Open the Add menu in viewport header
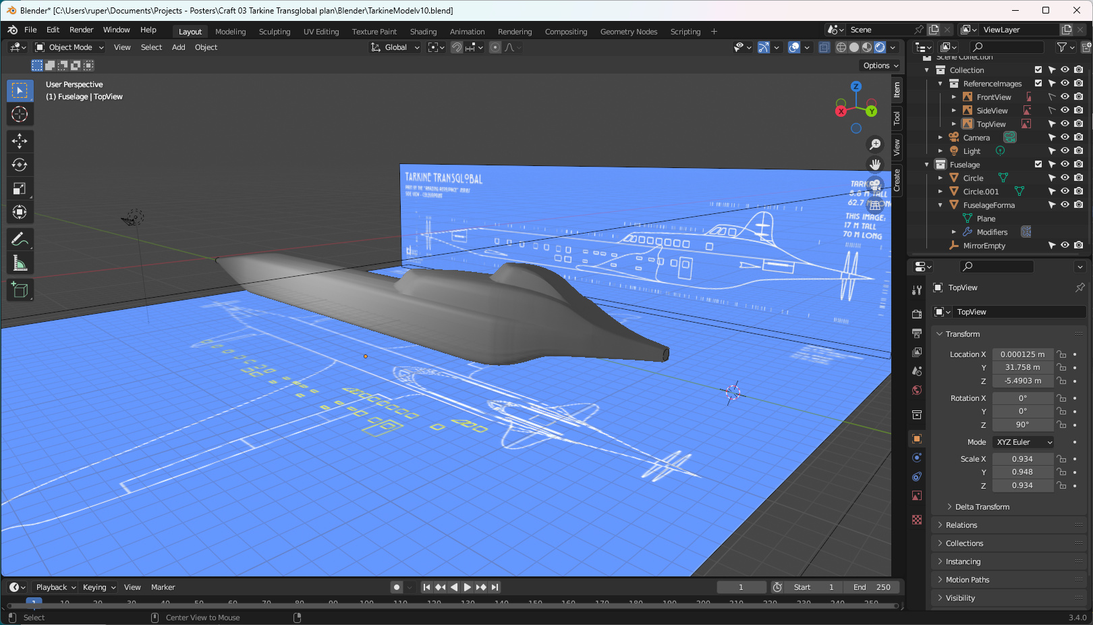Viewport: 1093px width, 625px height. point(178,47)
